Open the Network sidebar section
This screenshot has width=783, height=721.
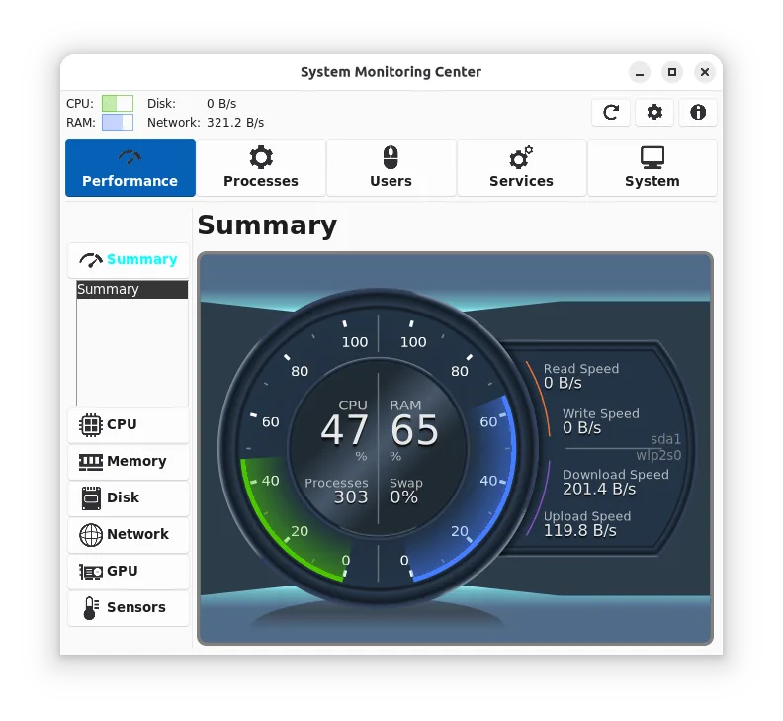[x=129, y=534]
